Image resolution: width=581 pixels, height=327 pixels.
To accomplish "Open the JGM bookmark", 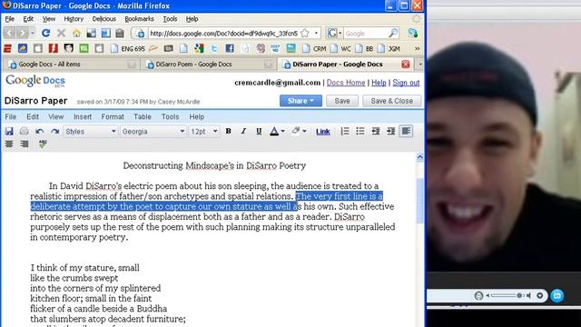I will (389, 48).
